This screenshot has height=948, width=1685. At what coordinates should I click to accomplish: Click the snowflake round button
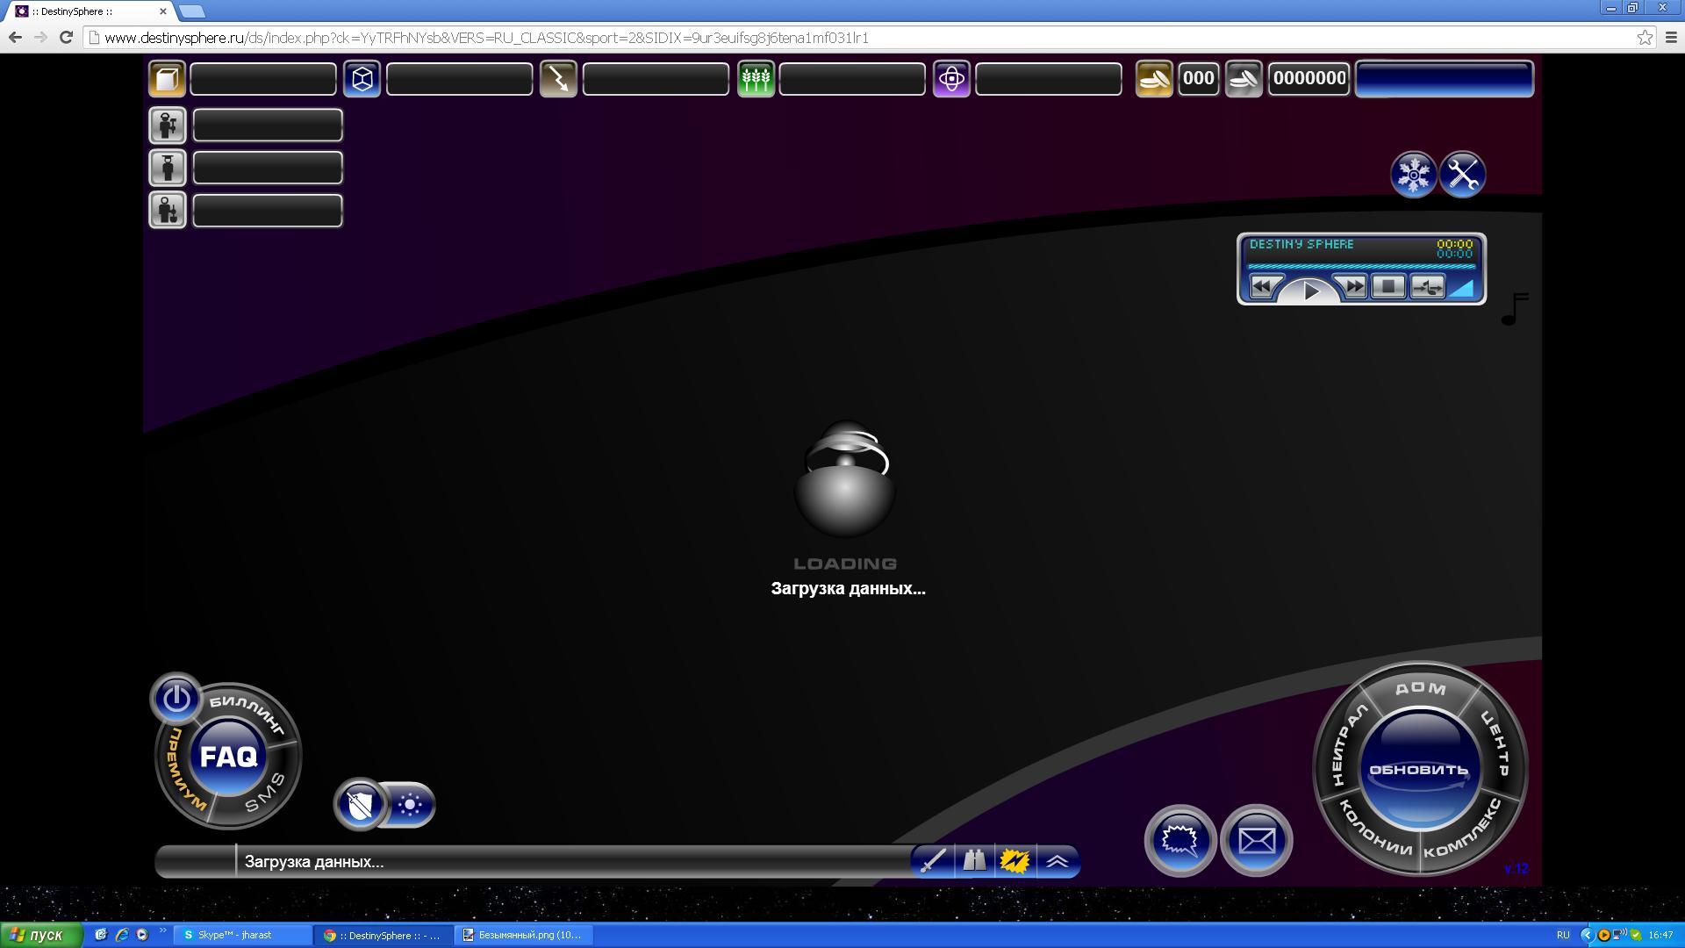(x=1413, y=174)
